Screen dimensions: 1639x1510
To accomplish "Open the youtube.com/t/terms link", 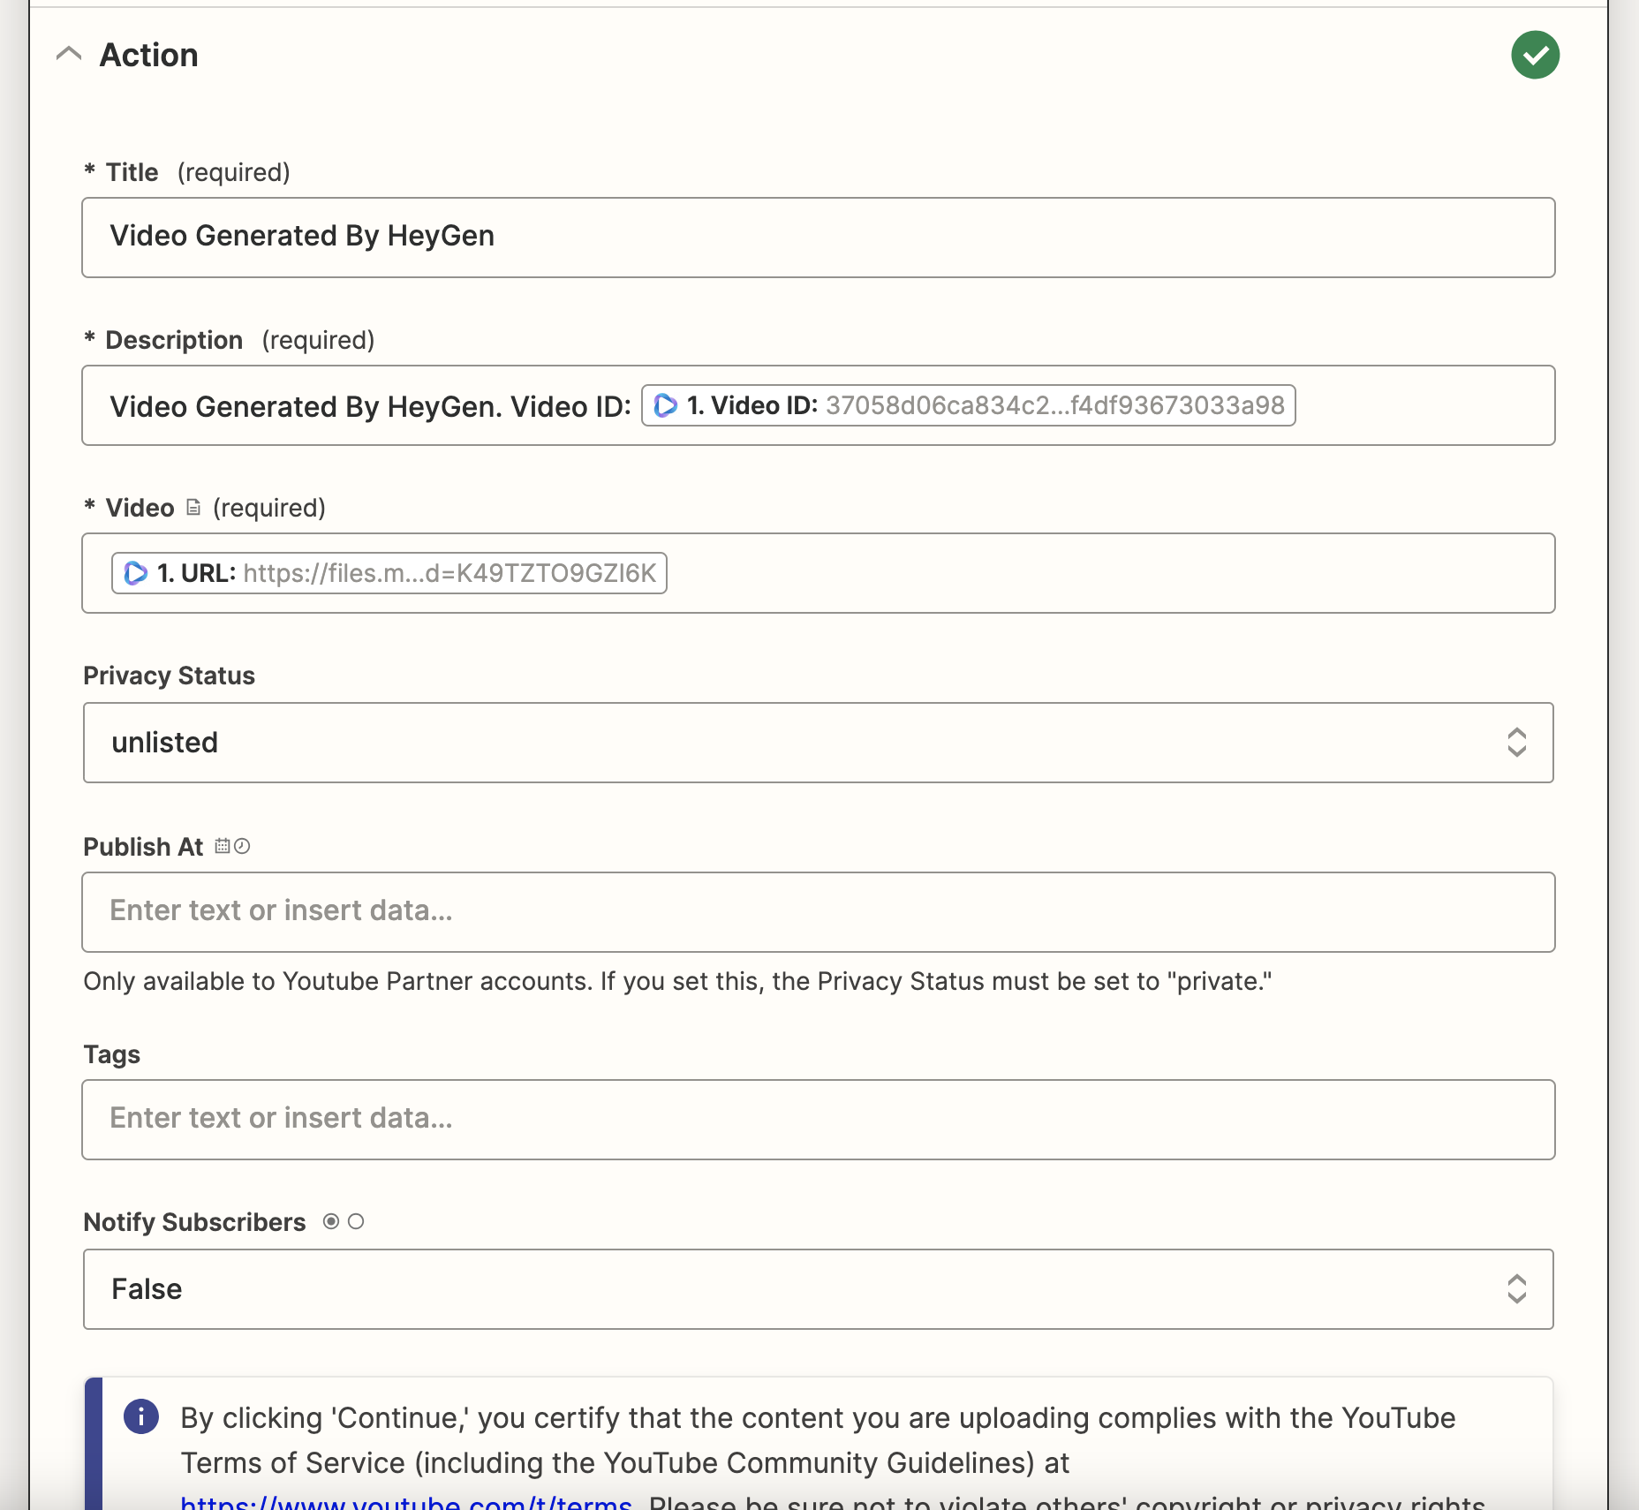I will (x=406, y=1501).
